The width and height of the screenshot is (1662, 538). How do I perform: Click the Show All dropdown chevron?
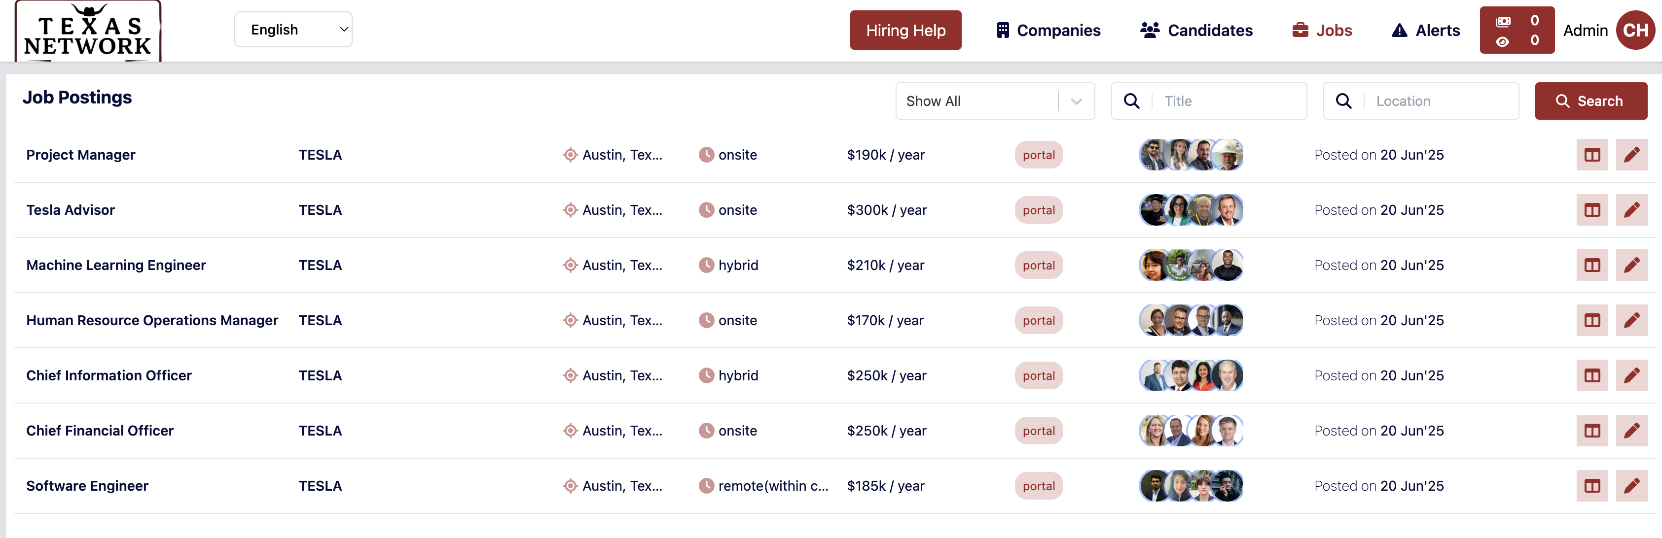tap(1076, 101)
